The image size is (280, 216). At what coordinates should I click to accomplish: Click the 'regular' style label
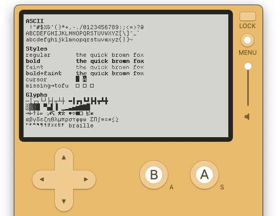pyautogui.click(x=38, y=55)
